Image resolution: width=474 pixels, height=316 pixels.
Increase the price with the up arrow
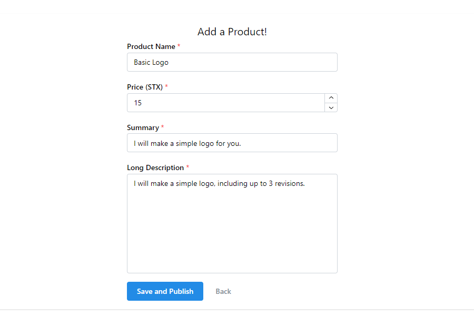[331, 98]
